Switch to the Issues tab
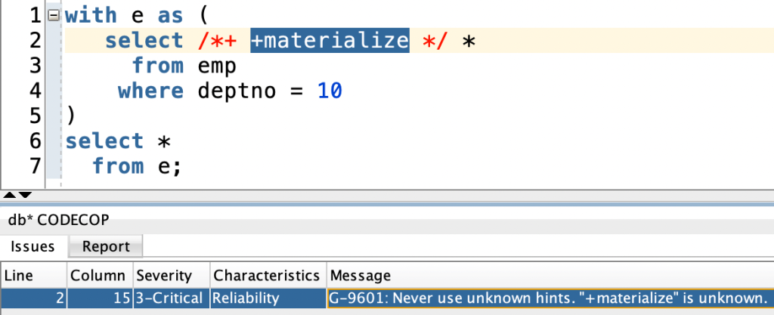Image resolution: width=774 pixels, height=315 pixels. click(33, 246)
